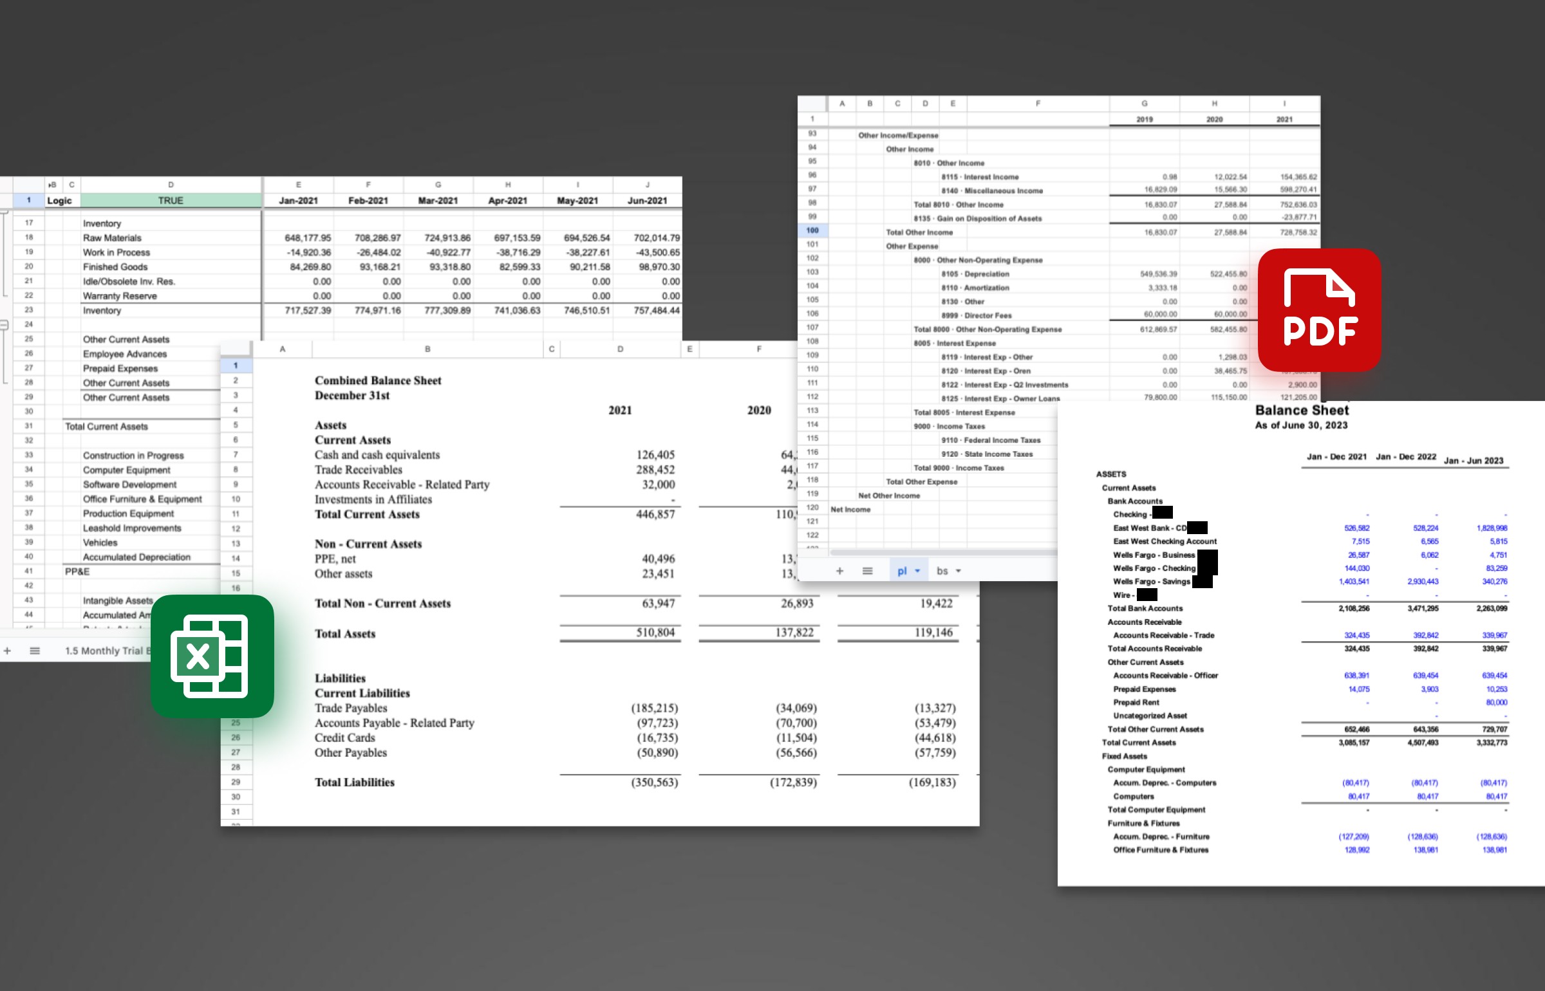Click the green Excel app icon
1545x991 pixels.
tap(212, 656)
